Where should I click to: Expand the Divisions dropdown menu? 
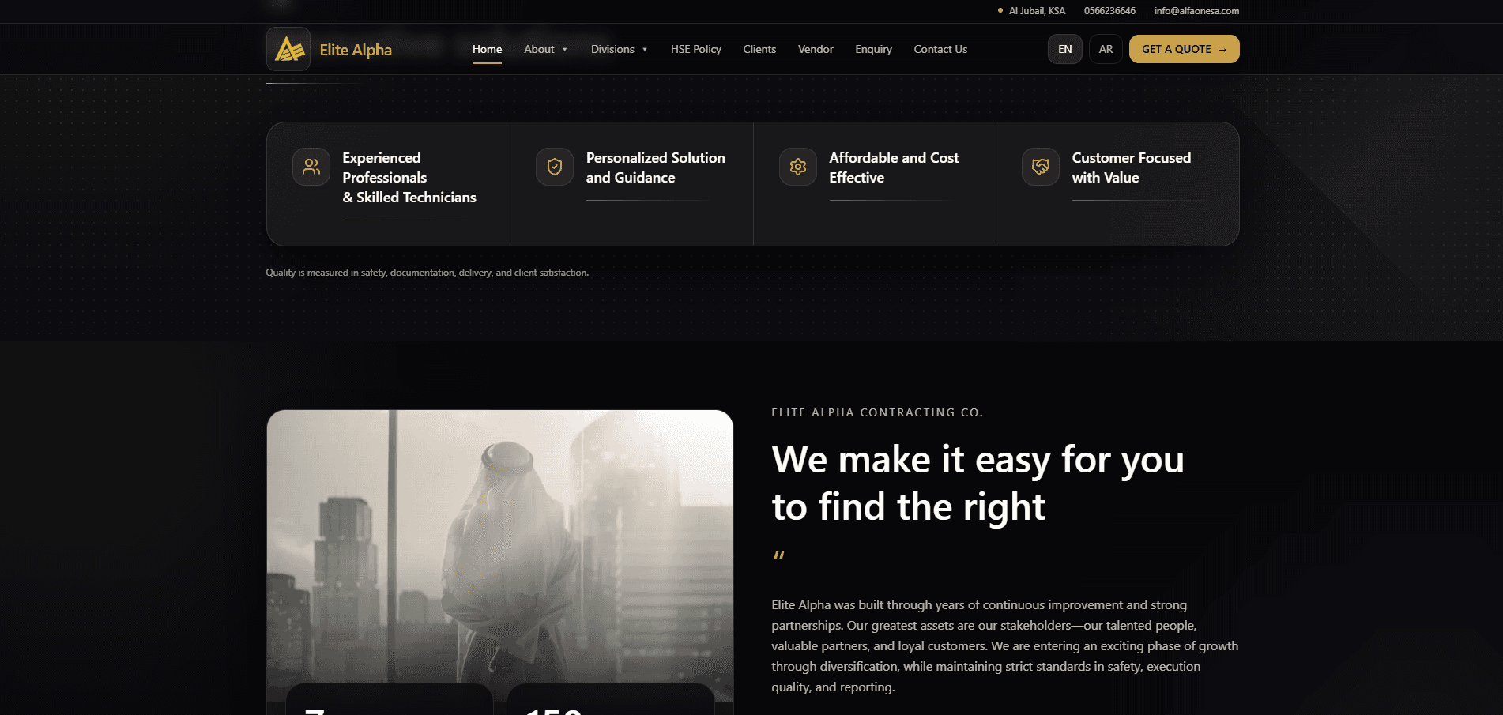point(619,49)
